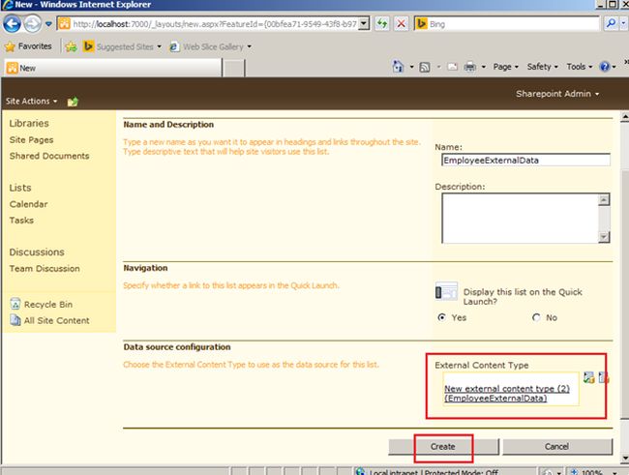The width and height of the screenshot is (629, 475).
Task: Click the External Content Type picker icon
Action: pos(603,377)
